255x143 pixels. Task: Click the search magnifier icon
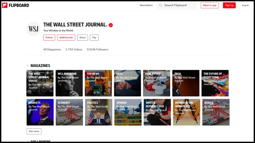160,5
